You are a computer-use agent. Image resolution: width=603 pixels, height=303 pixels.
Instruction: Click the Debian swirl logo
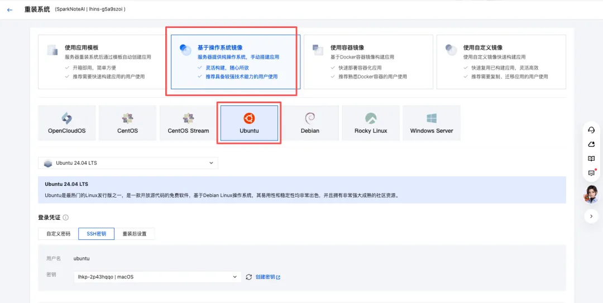click(310, 118)
